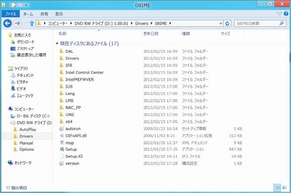Select the IntelMEFWVER folder name

80,79
